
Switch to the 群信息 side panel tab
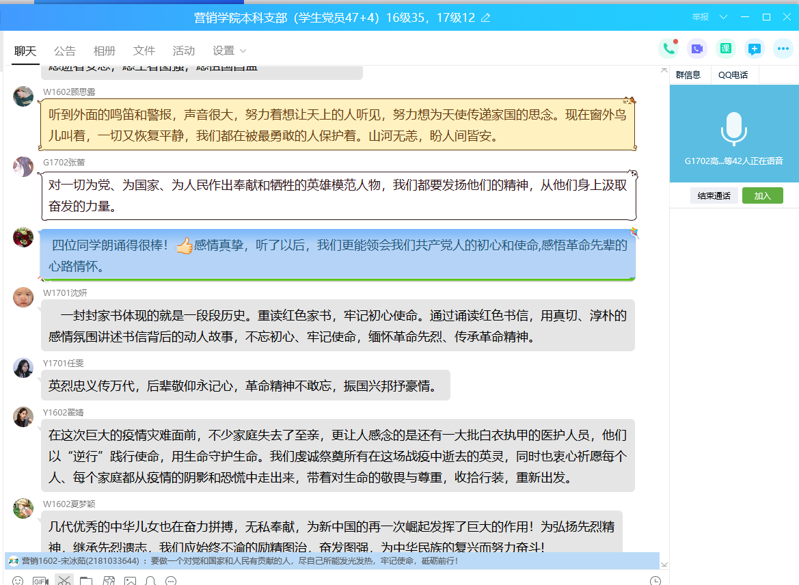tap(688, 75)
